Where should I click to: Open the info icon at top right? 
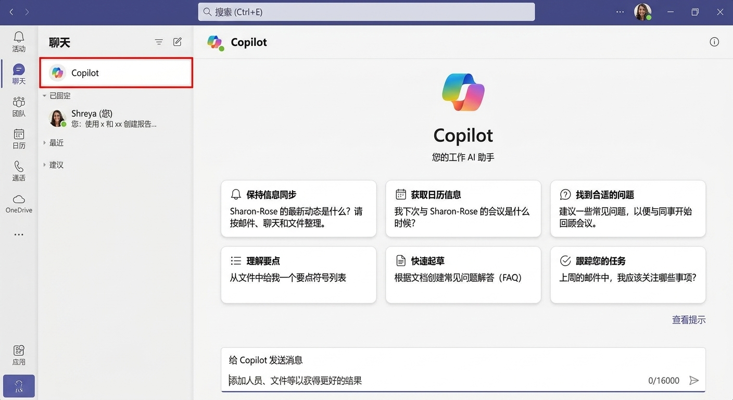pos(714,42)
